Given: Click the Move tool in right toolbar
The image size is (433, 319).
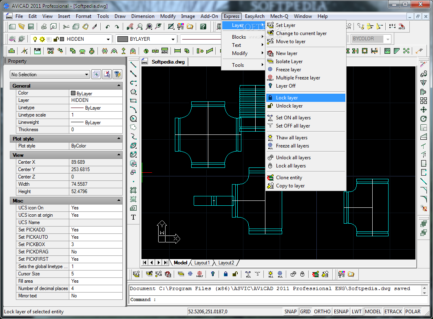Looking at the screenshot, I should pyautogui.click(x=423, y=110).
